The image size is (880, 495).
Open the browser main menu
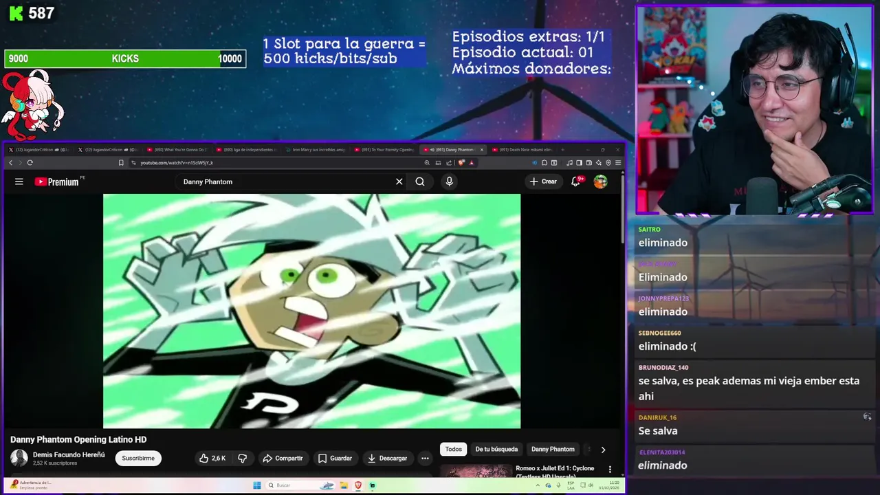618,163
